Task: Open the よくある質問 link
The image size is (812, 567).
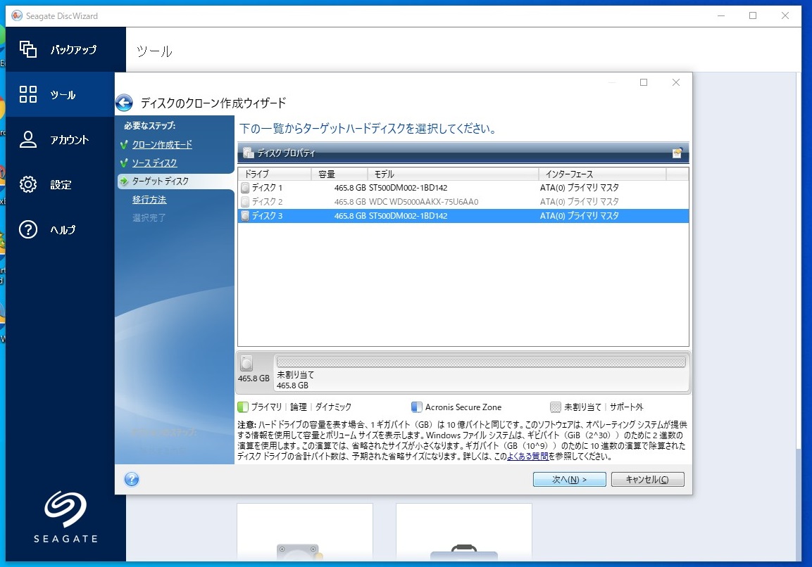Action: click(x=527, y=457)
